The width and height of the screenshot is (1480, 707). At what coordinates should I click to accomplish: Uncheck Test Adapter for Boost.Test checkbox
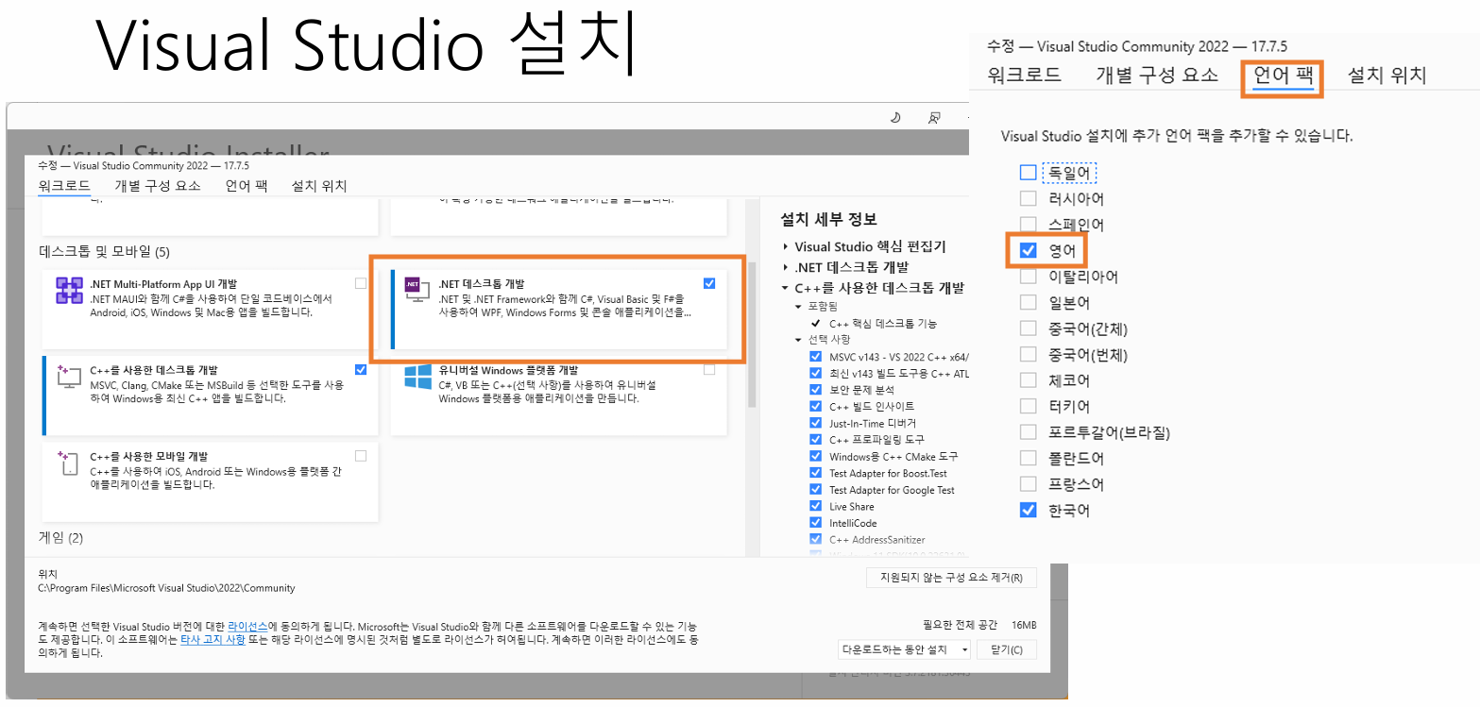click(816, 473)
